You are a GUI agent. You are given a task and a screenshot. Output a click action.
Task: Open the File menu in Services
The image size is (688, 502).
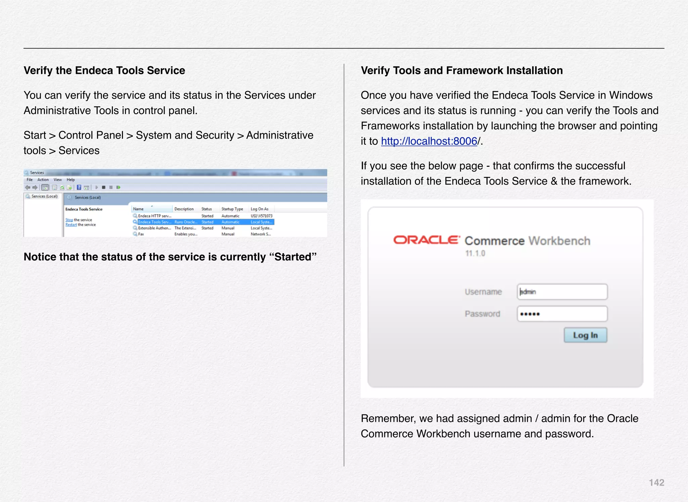tap(30, 180)
